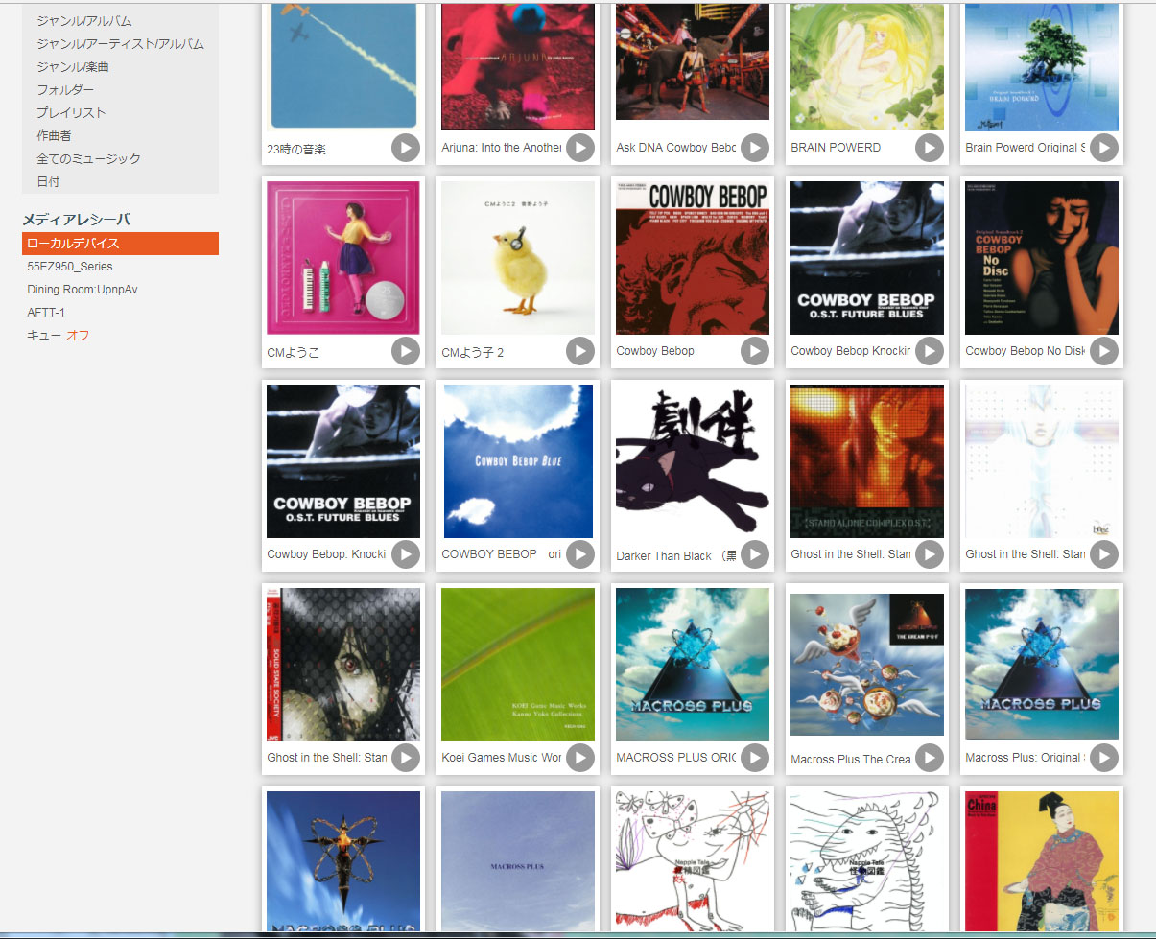Play Macross Plus The Cream album
Viewport: 1156px width, 939px height.
click(x=930, y=758)
